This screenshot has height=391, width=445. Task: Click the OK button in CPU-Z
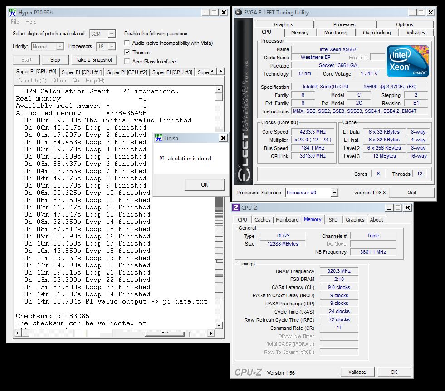[x=394, y=372]
